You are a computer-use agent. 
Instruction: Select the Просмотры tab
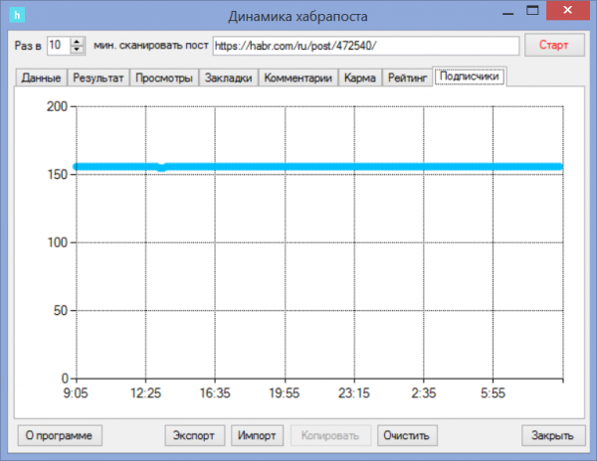(x=163, y=78)
